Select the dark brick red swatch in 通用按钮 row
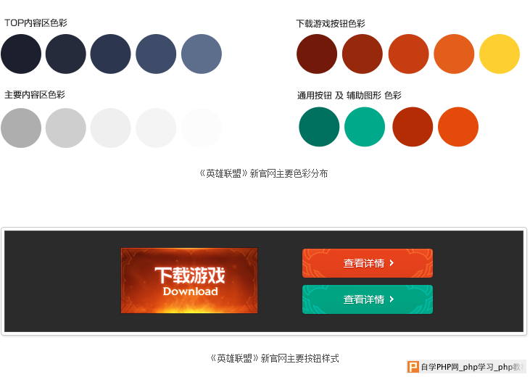530x377 pixels. (x=413, y=127)
